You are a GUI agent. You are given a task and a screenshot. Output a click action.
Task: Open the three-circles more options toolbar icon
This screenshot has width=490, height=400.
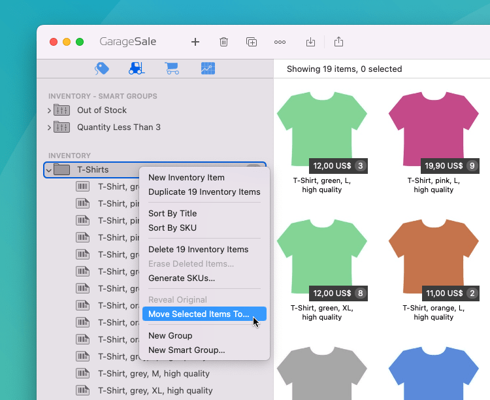click(280, 42)
